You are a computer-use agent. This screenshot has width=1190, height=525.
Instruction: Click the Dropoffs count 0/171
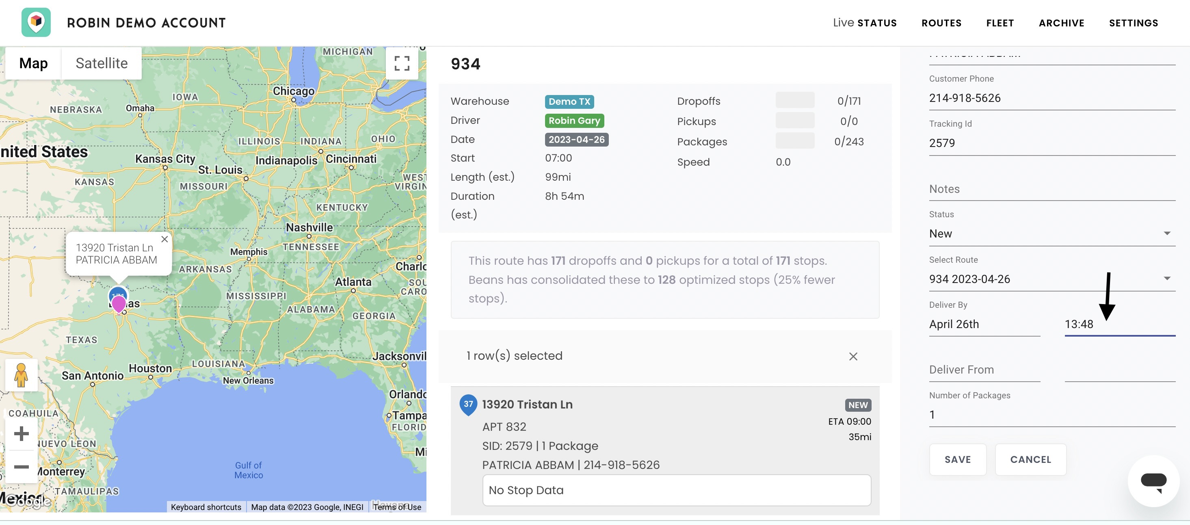[849, 101]
